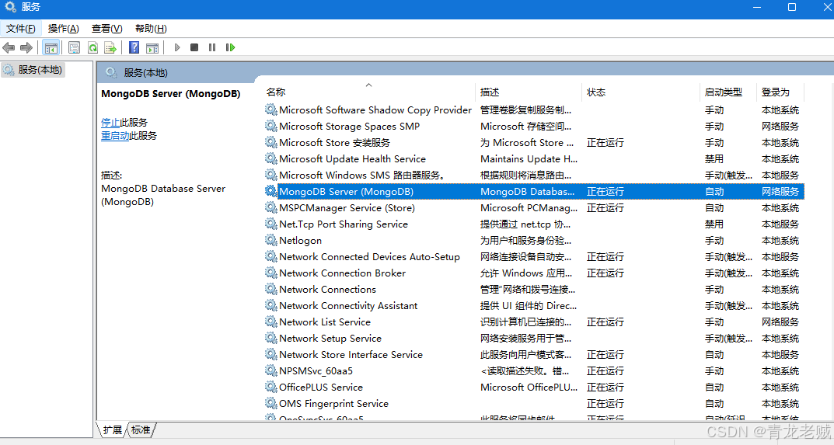The width and height of the screenshot is (834, 445).
Task: Click gear icon of OMS Fingerprint Service
Action: click(271, 404)
